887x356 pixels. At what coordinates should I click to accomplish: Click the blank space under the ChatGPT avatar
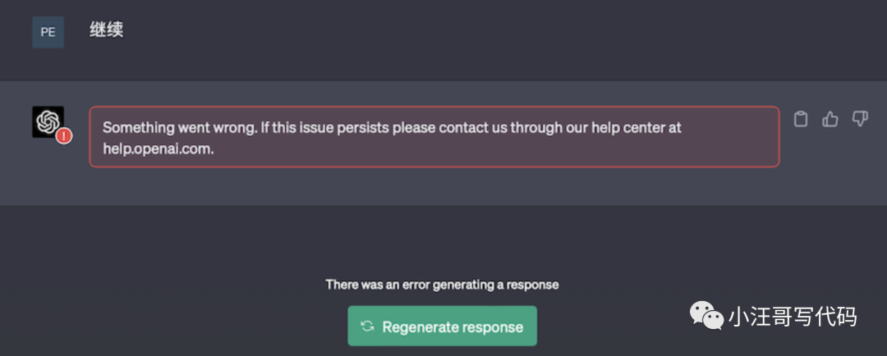coord(47,176)
